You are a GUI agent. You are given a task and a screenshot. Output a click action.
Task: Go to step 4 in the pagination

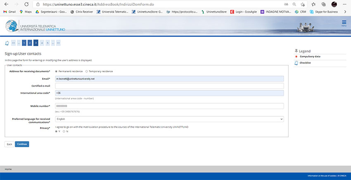[42, 42]
